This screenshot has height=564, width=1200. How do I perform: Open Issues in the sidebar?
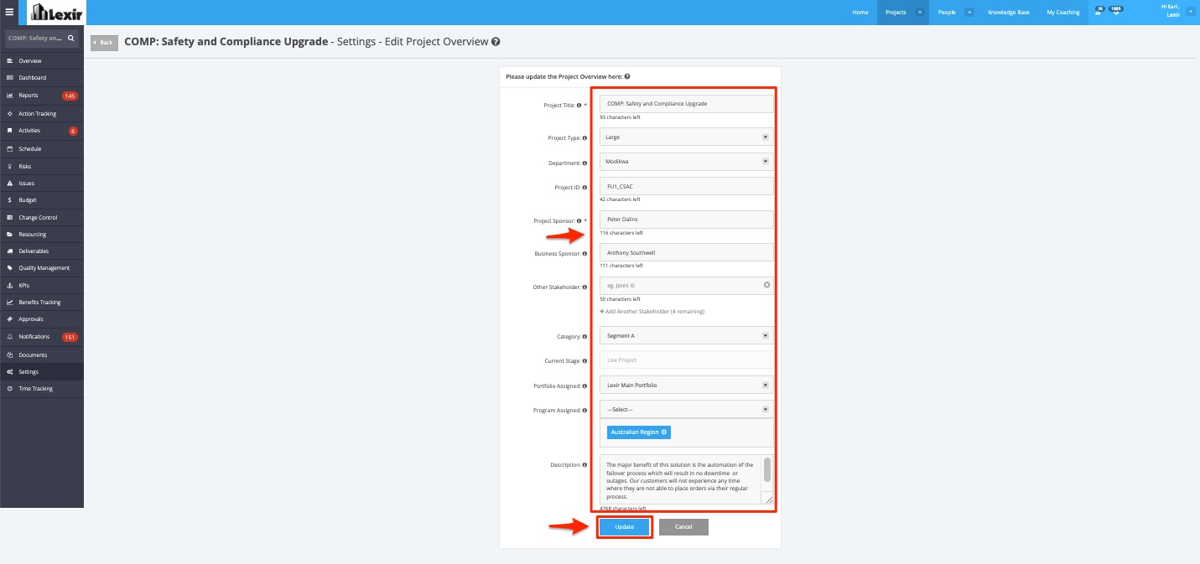click(x=42, y=183)
